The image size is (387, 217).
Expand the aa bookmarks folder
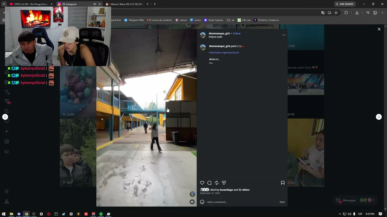(x=231, y=20)
